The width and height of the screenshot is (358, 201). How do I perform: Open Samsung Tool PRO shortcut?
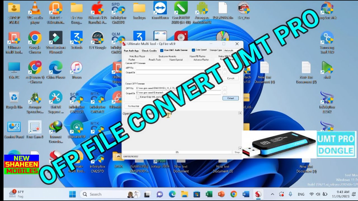[327, 42]
